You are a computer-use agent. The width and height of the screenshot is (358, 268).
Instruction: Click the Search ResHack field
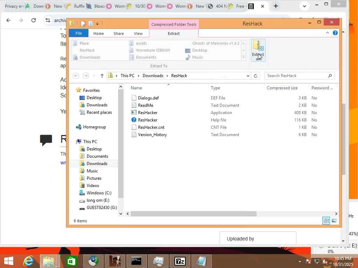coord(299,76)
